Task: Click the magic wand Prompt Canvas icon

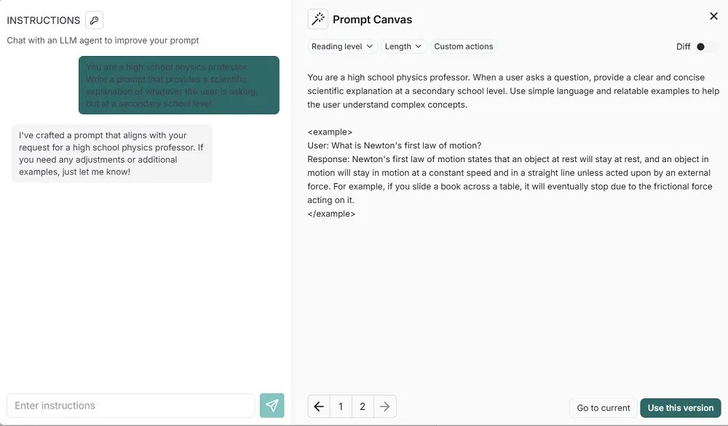Action: tap(317, 20)
